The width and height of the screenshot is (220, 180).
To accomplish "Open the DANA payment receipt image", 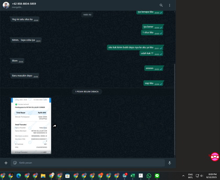I will (x=31, y=126).
